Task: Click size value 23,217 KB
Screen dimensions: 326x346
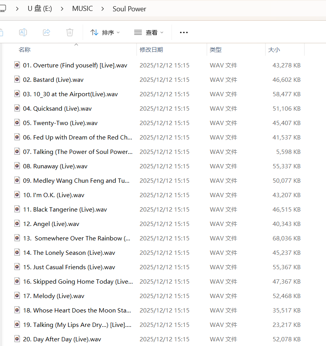Action: coord(287,325)
